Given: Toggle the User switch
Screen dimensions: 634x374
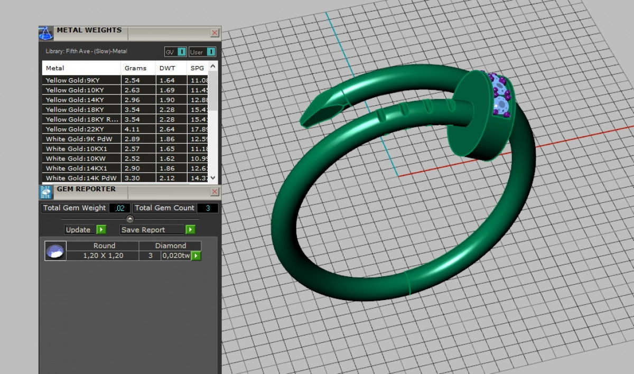Looking at the screenshot, I should (x=211, y=52).
